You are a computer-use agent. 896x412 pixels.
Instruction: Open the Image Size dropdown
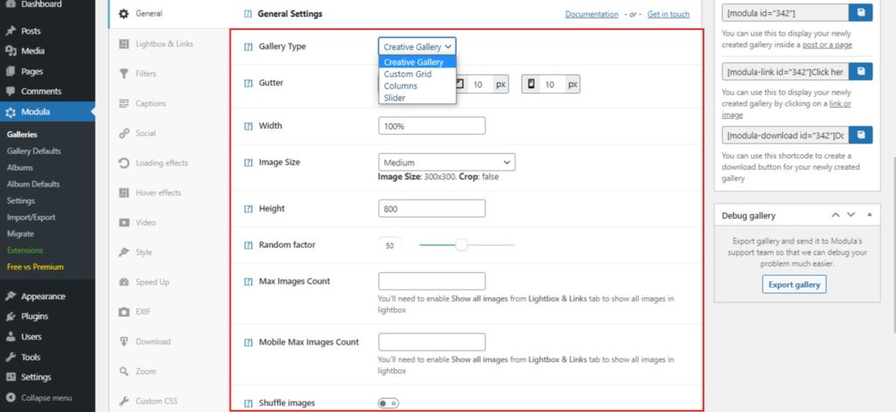[x=446, y=162]
